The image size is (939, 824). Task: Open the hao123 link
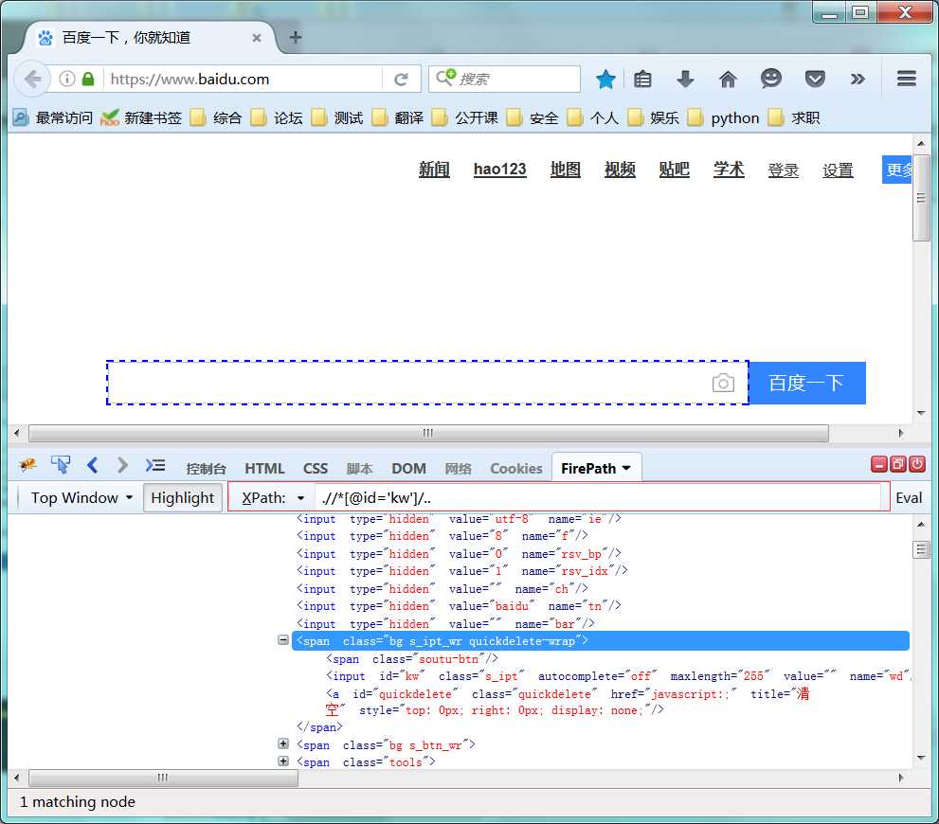click(x=499, y=170)
